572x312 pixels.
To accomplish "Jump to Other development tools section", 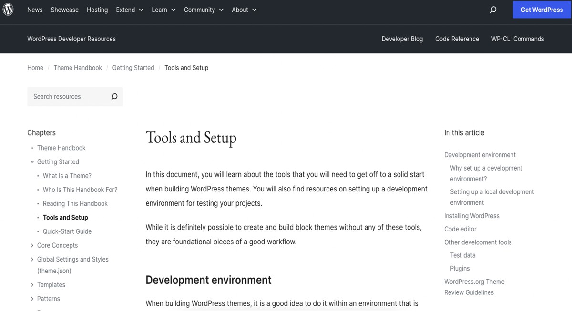I will [x=478, y=242].
